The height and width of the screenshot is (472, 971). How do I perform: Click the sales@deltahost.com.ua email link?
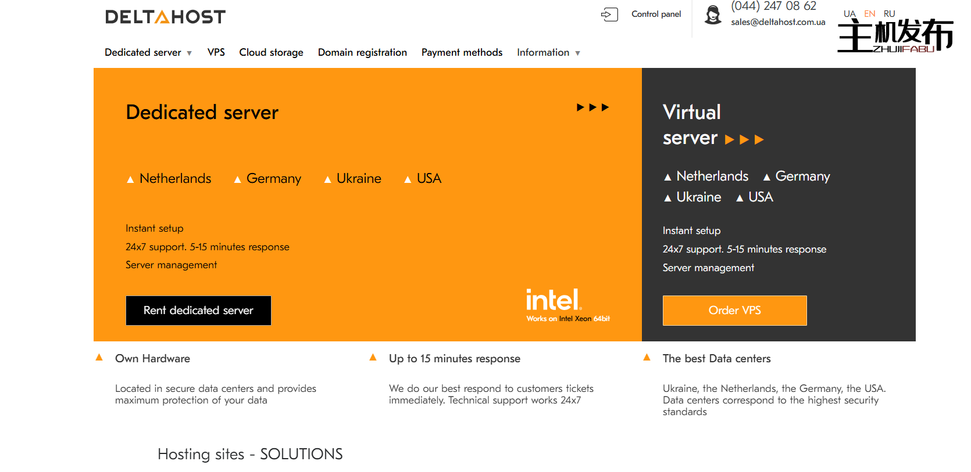pyautogui.click(x=777, y=22)
